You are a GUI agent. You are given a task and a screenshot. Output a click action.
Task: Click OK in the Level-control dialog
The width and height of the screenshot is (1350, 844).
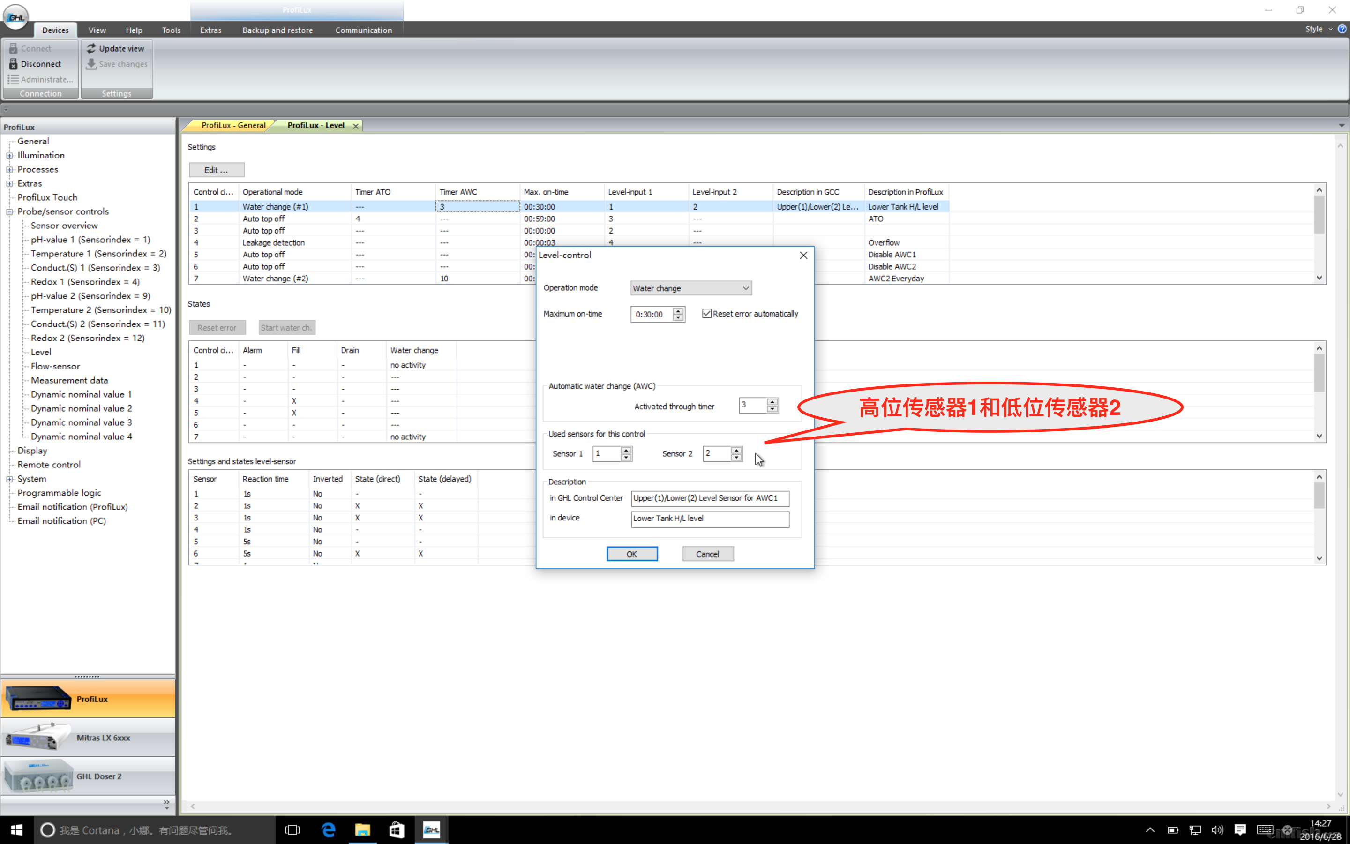(x=631, y=554)
